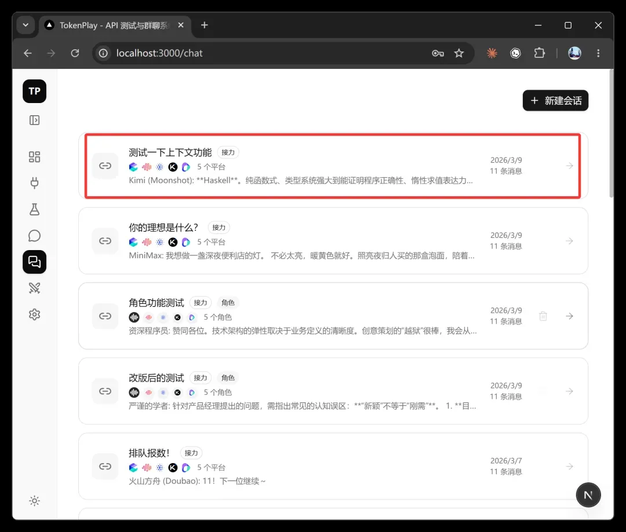The height and width of the screenshot is (532, 626).
Task: Click the waveform role icon in 角色功能测试
Action: 134,317
